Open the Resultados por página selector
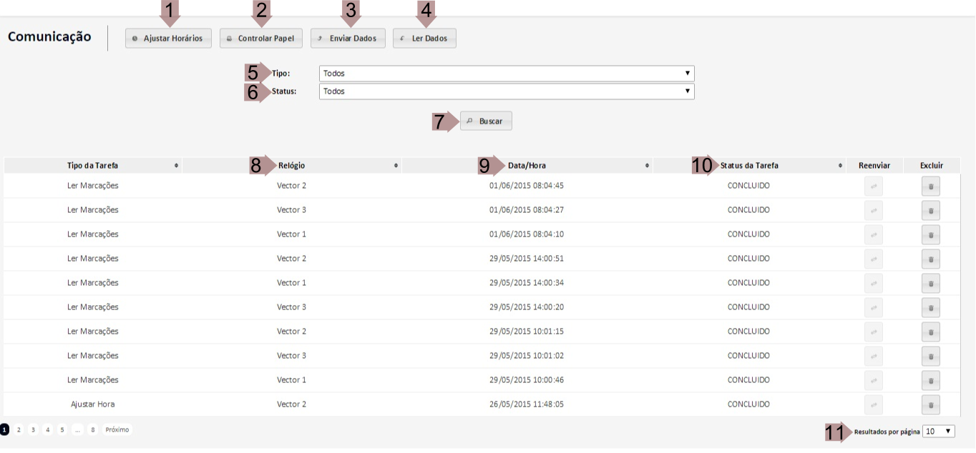976x453 pixels. [938, 432]
